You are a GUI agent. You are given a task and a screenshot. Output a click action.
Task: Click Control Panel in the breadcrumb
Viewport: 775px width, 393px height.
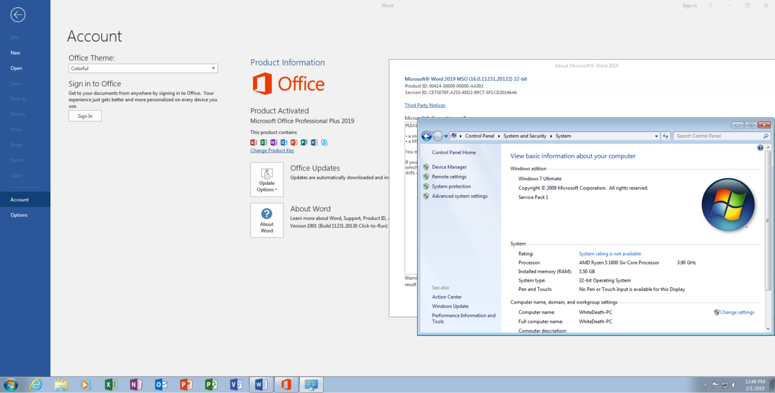point(480,136)
